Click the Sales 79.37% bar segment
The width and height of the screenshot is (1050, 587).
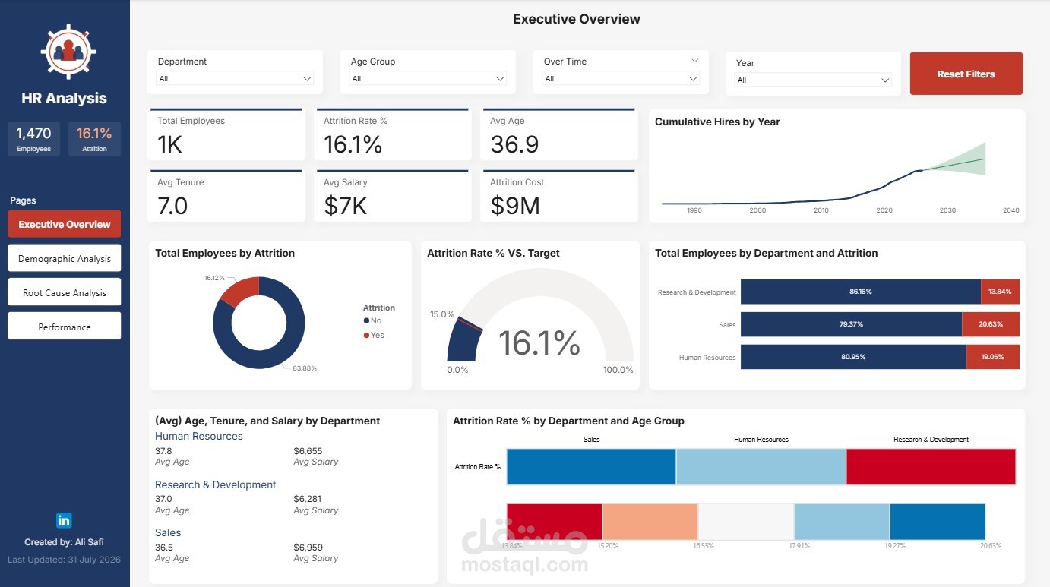(x=851, y=324)
